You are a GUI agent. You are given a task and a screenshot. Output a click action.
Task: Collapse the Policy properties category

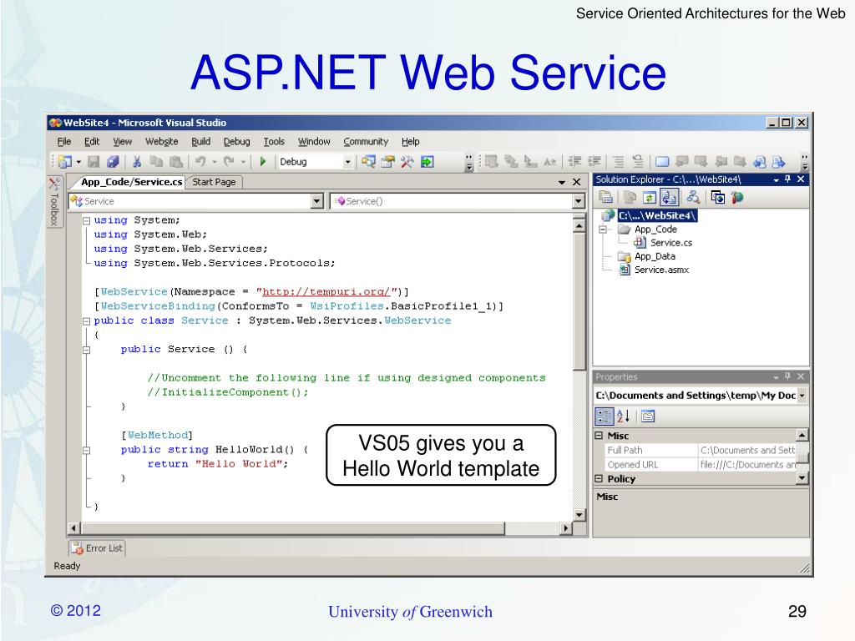599,478
